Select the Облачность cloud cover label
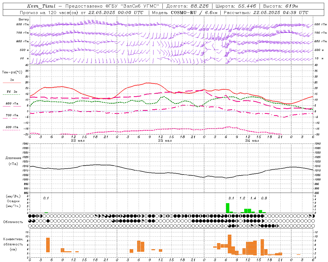 [13, 222]
